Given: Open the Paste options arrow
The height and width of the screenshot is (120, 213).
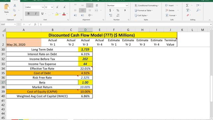Looking at the screenshot, I should tap(6, 14).
